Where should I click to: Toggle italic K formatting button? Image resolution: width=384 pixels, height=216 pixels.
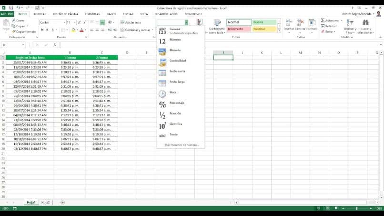click(47, 30)
